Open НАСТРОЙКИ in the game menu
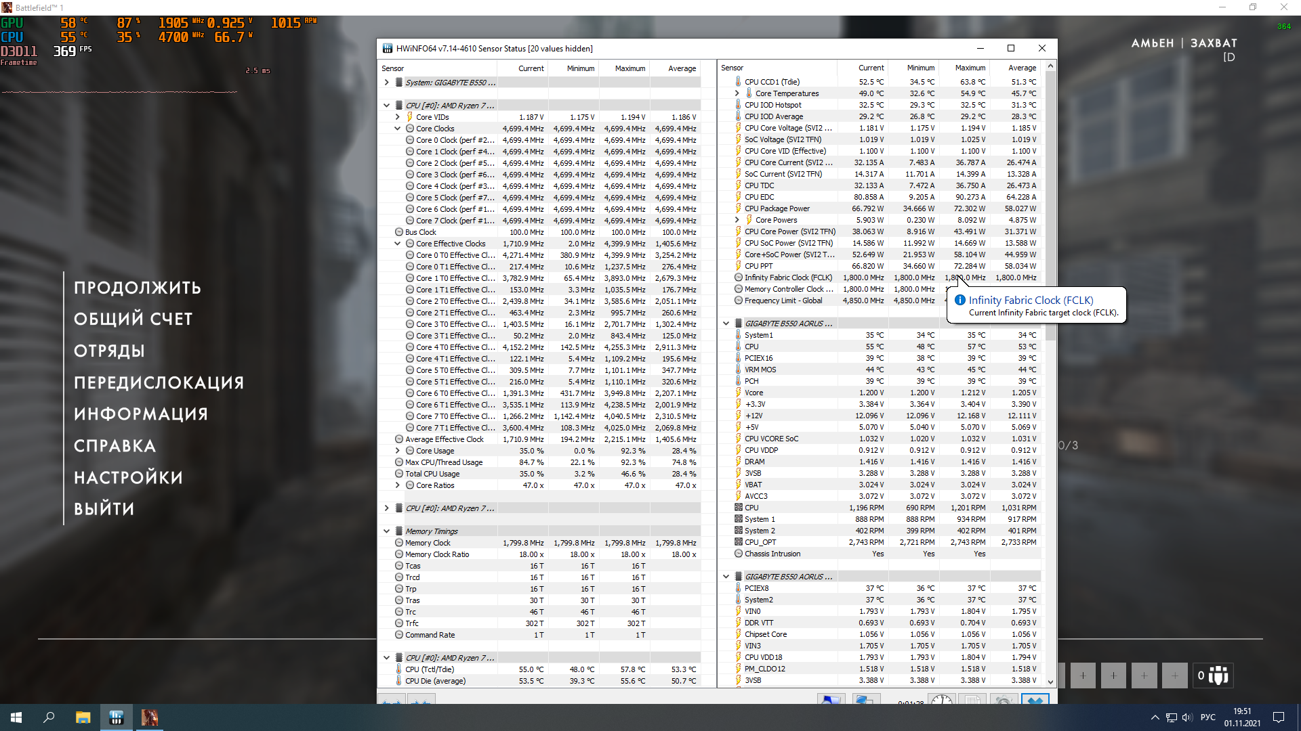The width and height of the screenshot is (1301, 731). click(128, 478)
